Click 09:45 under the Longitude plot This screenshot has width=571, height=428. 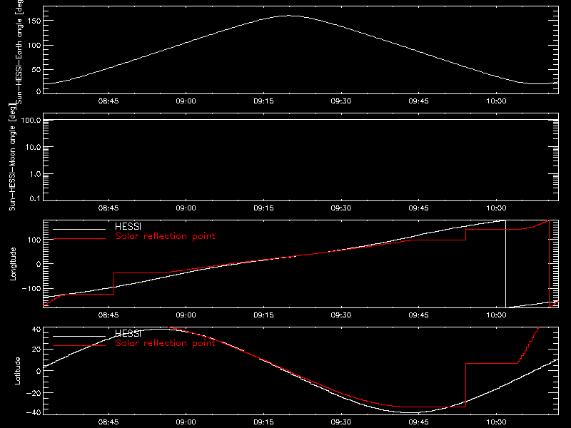[418, 315]
